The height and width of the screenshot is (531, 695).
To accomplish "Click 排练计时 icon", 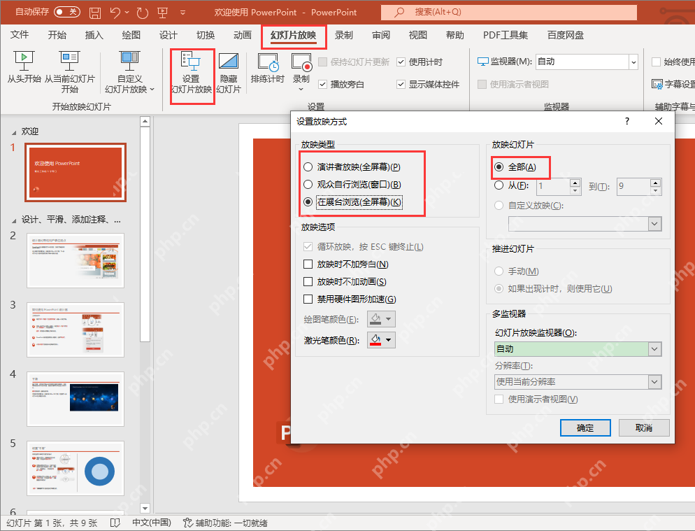I will (268, 62).
